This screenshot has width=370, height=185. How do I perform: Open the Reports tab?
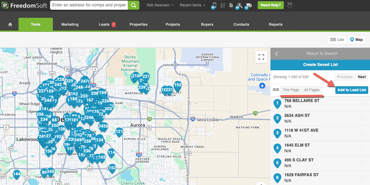[x=276, y=25]
